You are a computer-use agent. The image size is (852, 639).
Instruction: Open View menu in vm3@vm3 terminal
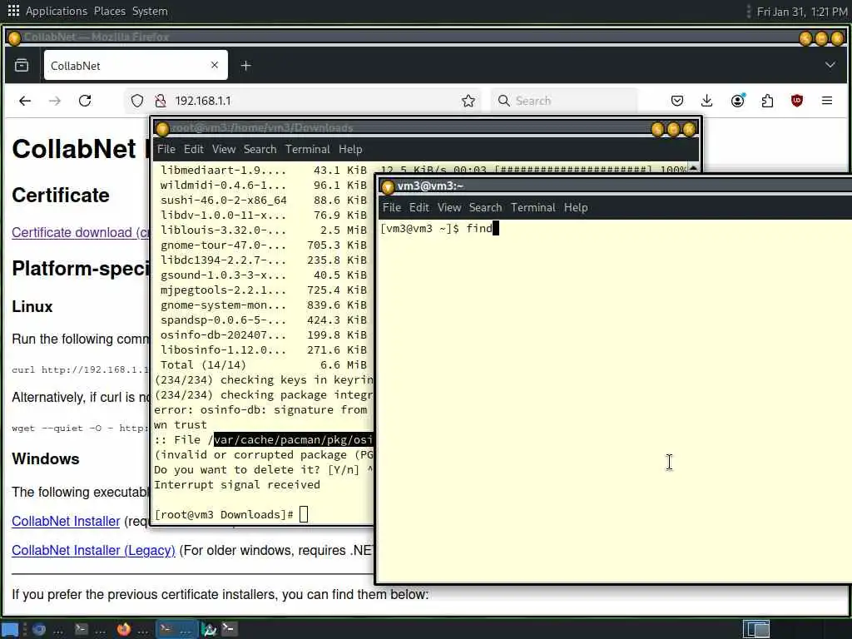click(x=449, y=207)
